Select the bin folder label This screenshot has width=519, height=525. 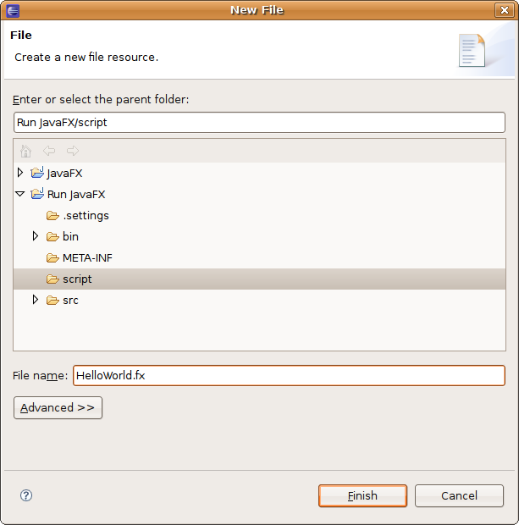click(70, 236)
